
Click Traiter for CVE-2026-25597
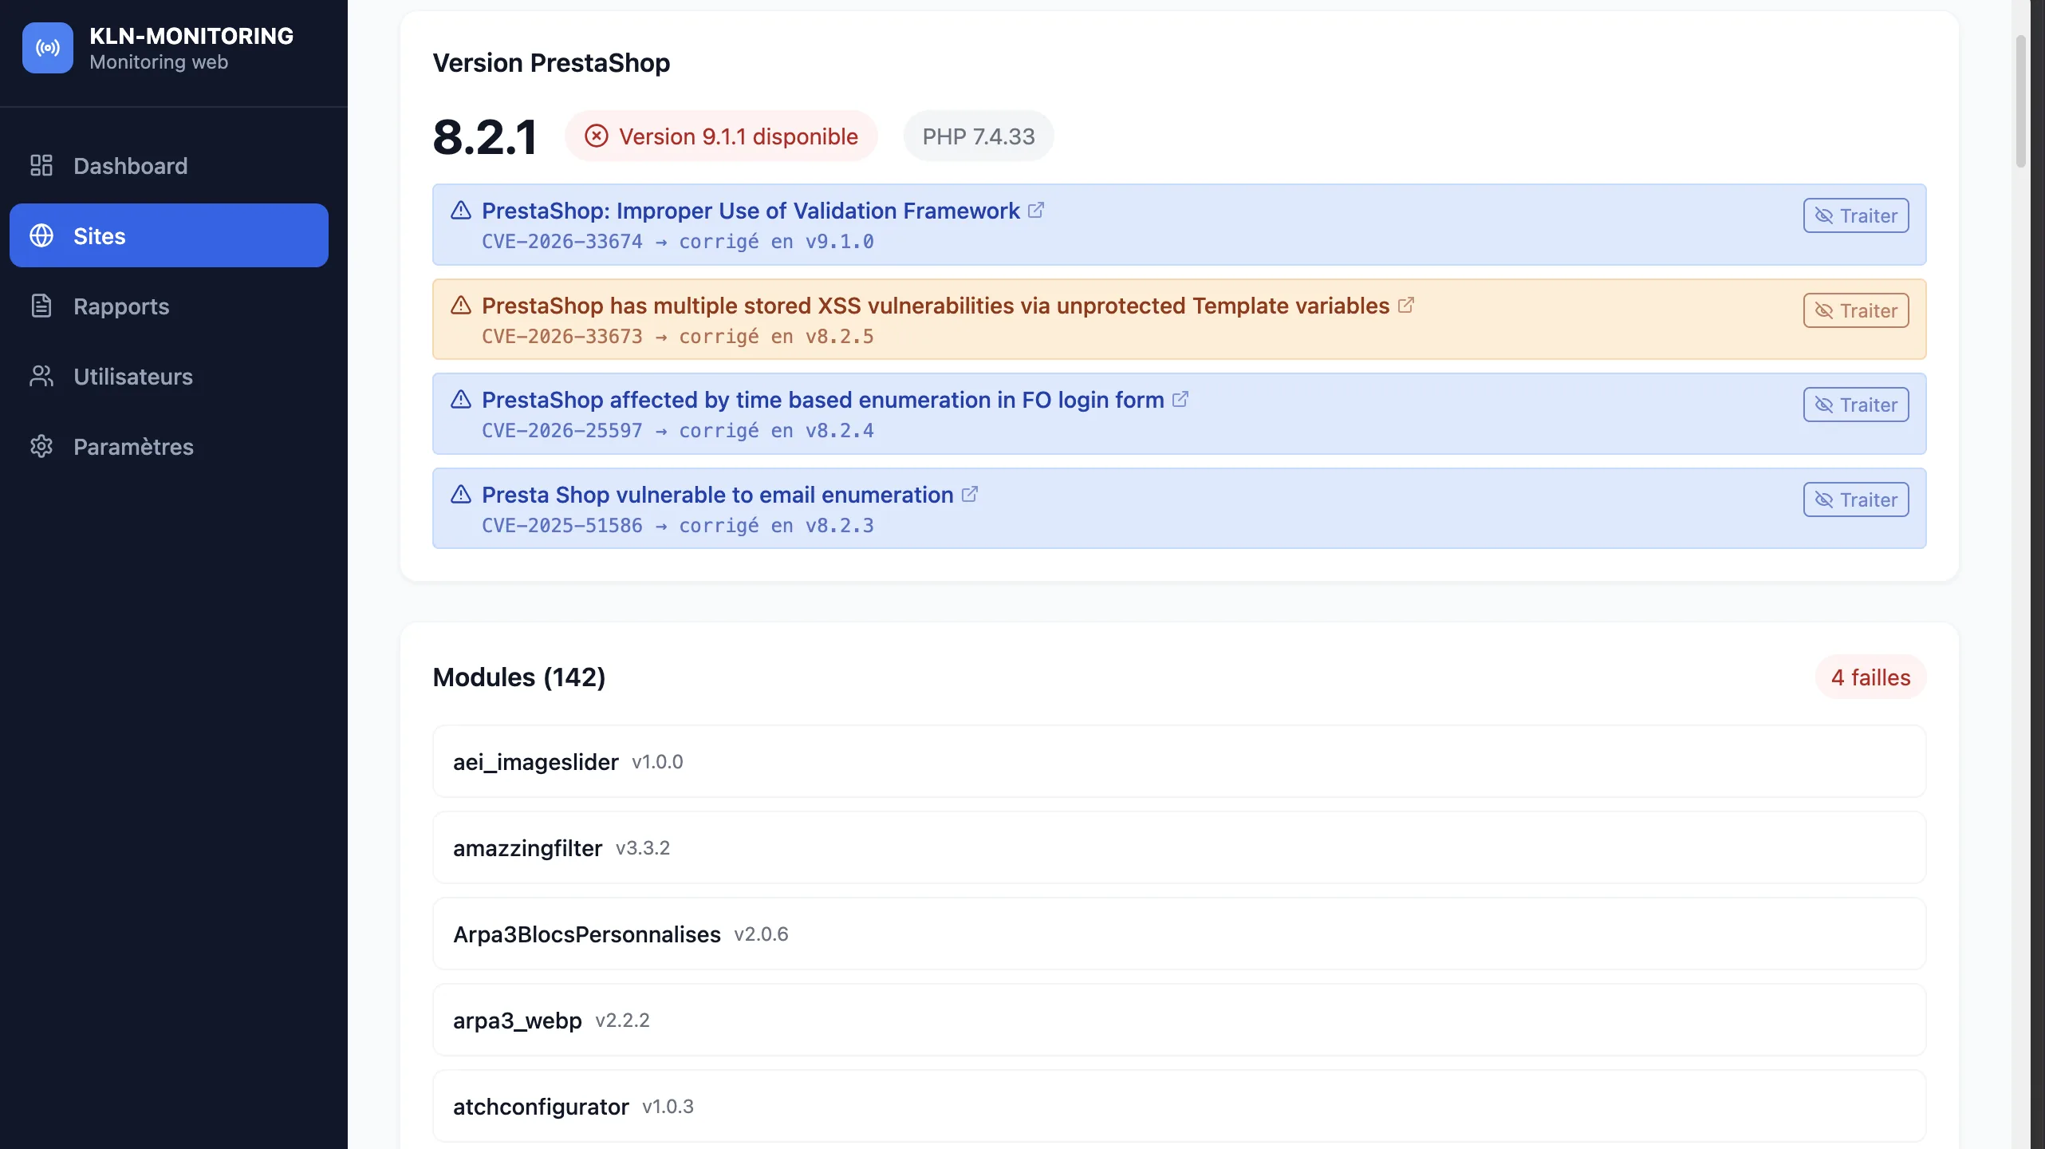[x=1856, y=405]
